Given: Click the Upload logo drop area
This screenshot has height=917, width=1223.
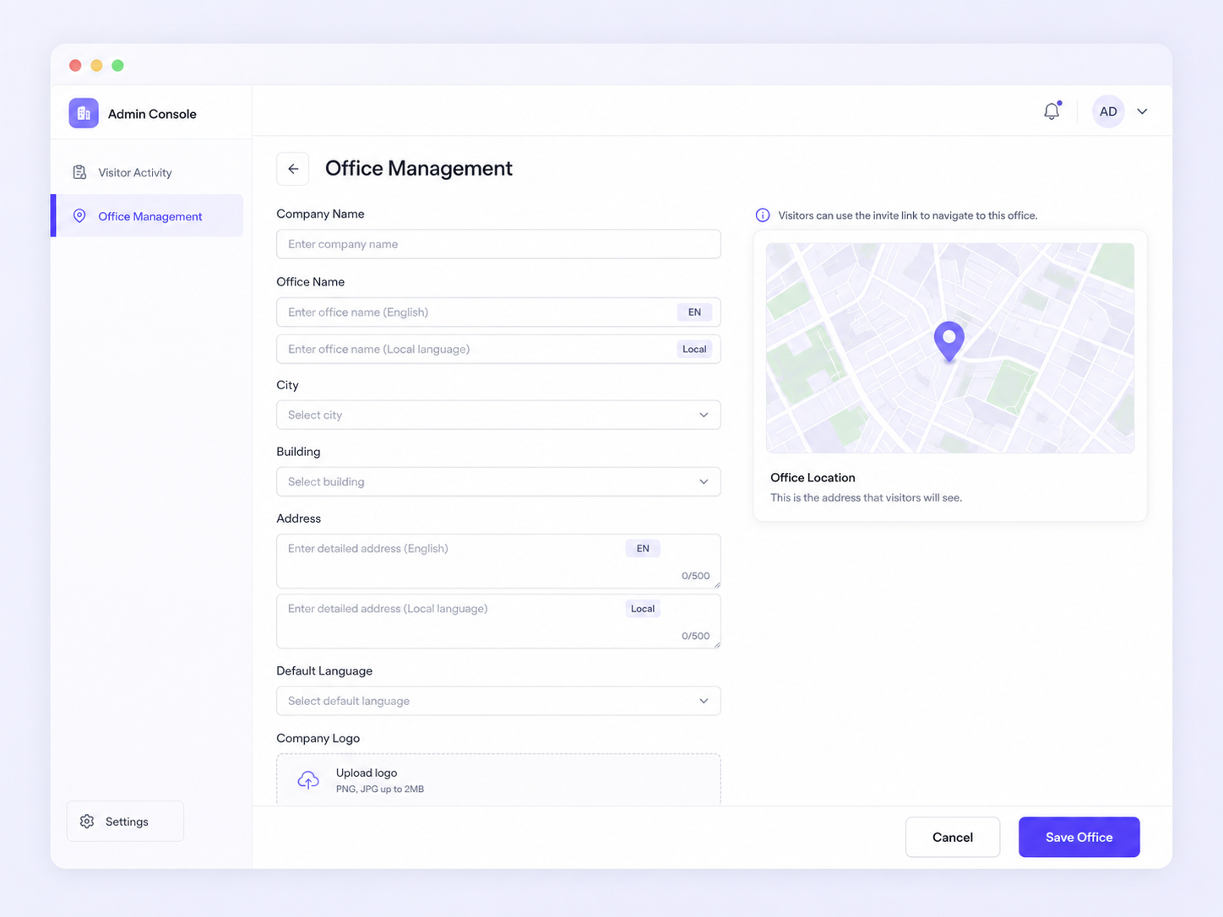Looking at the screenshot, I should click(x=498, y=779).
